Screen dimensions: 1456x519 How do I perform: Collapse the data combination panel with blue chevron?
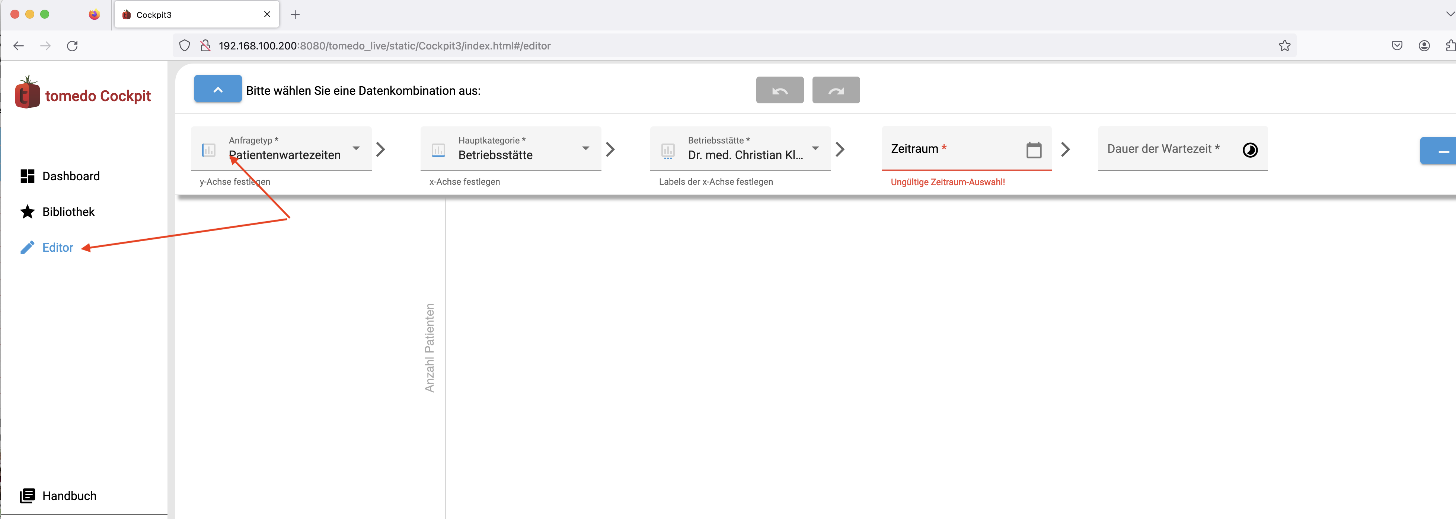pyautogui.click(x=218, y=89)
